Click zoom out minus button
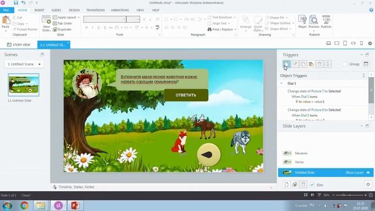375x211 pixels. 333,195
